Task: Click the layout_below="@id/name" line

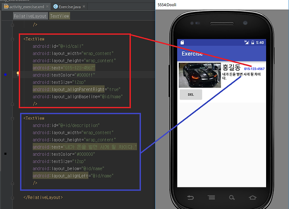Action: [68, 168]
